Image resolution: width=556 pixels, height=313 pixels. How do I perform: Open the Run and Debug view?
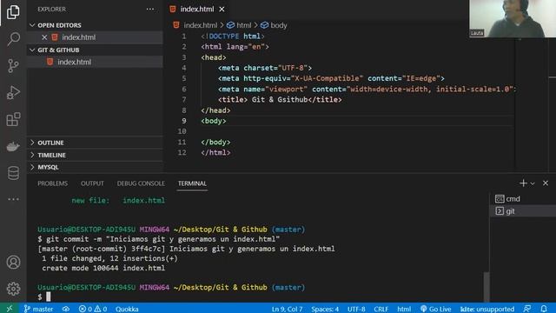pyautogui.click(x=13, y=92)
